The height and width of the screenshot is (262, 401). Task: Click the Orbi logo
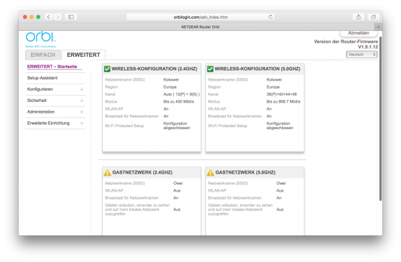point(41,39)
